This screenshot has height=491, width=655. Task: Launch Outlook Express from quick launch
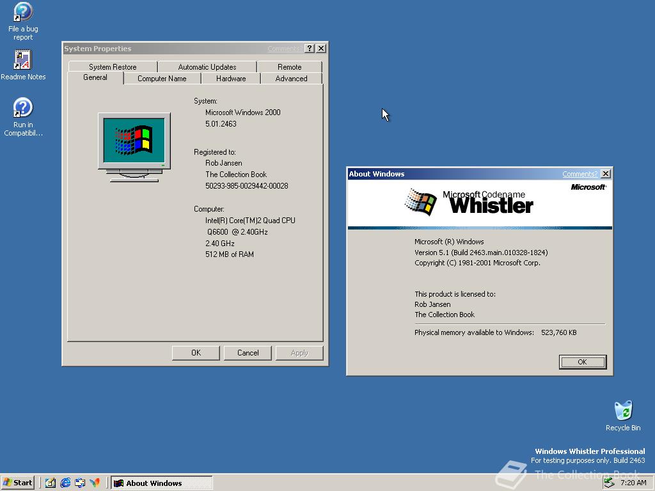[80, 483]
